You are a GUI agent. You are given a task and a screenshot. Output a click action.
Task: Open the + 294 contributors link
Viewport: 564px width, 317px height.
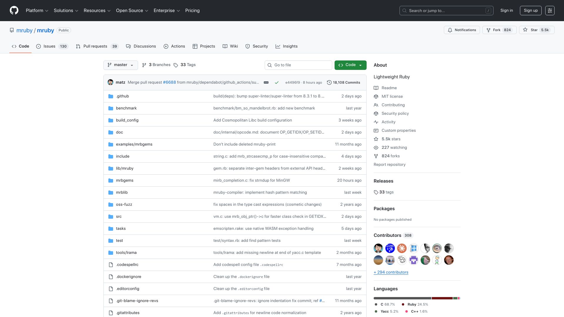(x=391, y=272)
